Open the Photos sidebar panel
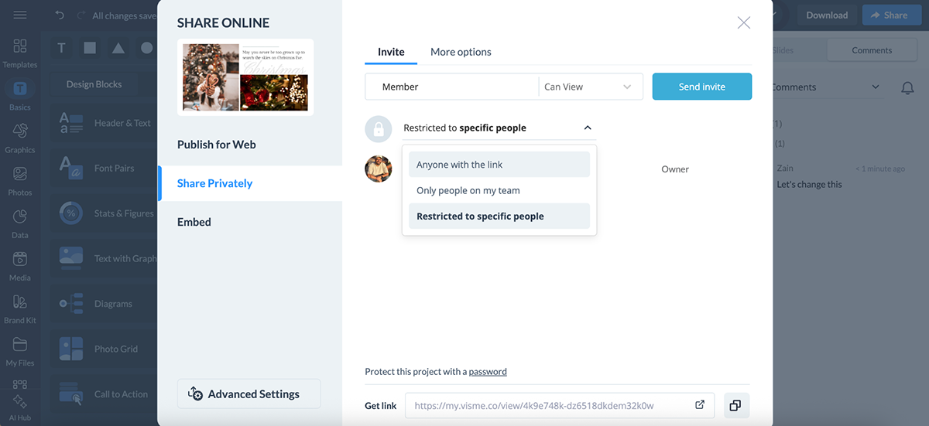The height and width of the screenshot is (426, 929). [20, 180]
